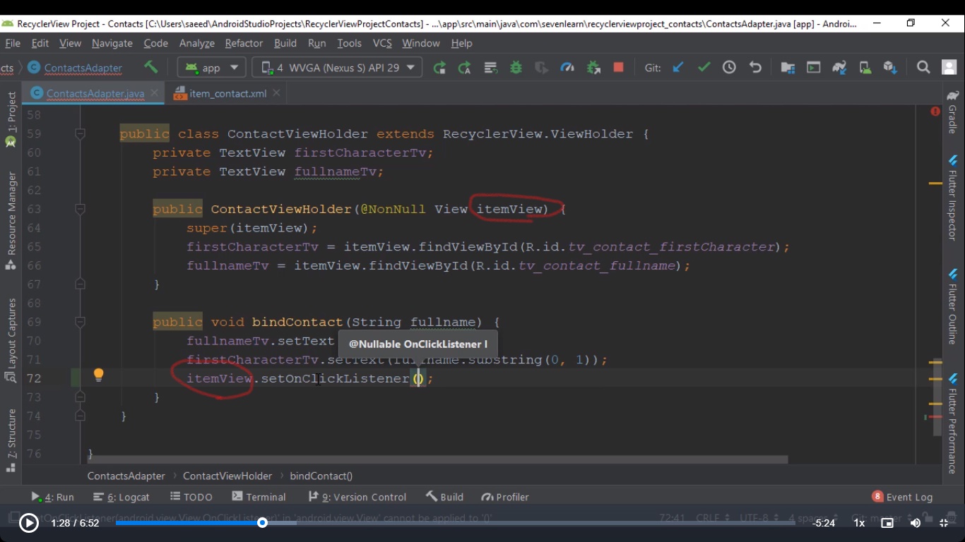The image size is (965, 542).
Task: Open the Build menu
Action: tap(285, 43)
